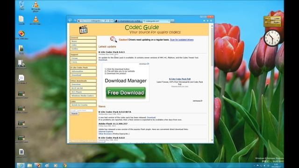Screen dimensions: 299x168
Task: Click the page scrollbar up arrow
Action: 212,26
